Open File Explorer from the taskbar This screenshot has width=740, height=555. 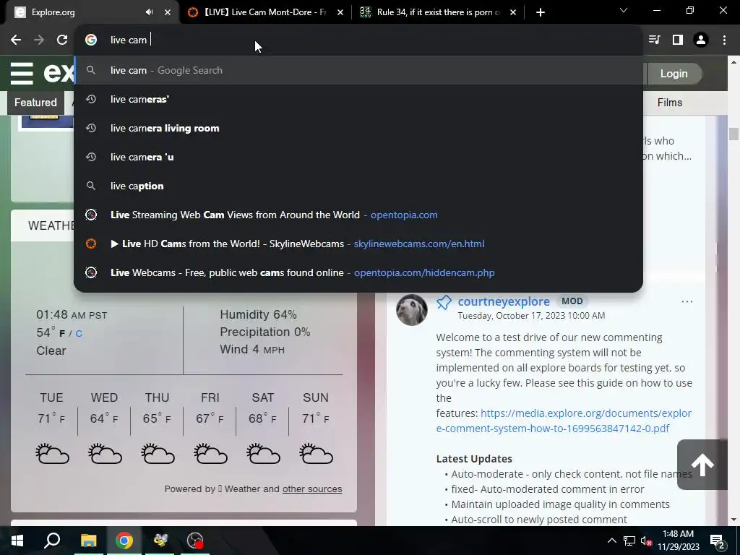pos(88,541)
